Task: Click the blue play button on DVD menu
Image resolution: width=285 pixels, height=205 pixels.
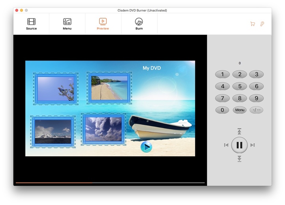Action: tap(146, 147)
